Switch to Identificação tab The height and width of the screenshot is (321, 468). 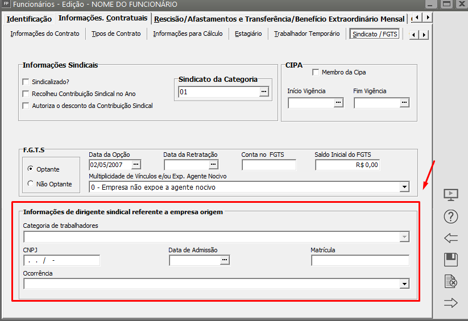(29, 19)
